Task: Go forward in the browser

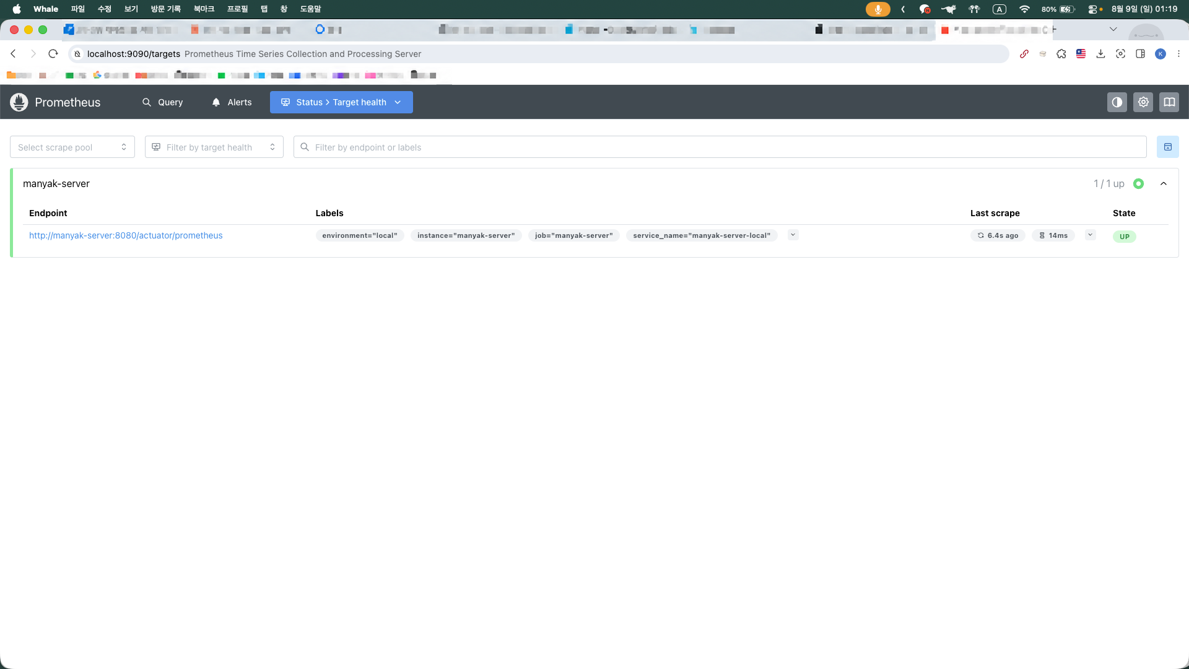Action: [x=33, y=54]
